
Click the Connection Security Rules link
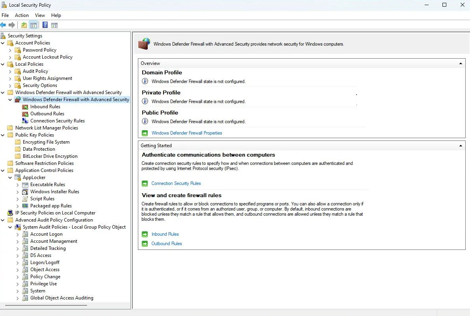tap(176, 183)
